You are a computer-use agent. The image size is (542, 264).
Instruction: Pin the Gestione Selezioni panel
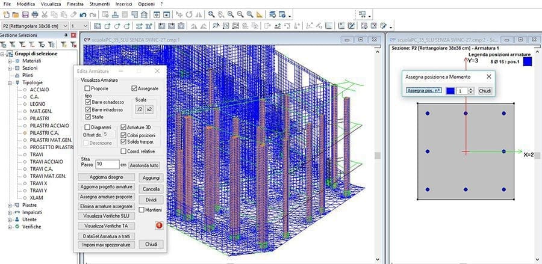(x=66, y=35)
